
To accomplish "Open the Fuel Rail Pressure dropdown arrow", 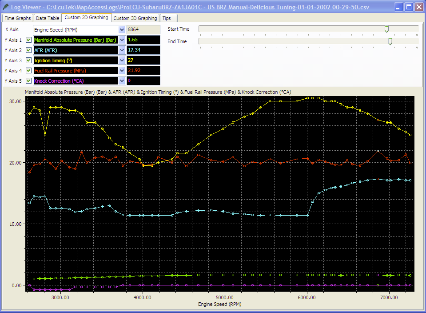I will point(122,70).
